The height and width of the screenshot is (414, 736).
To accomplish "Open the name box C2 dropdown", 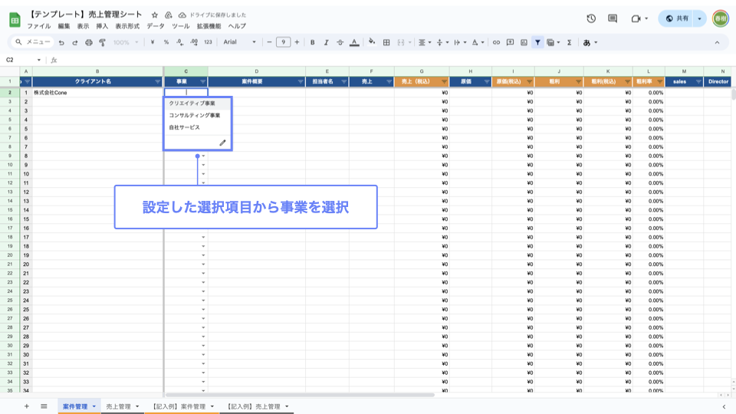I will click(x=39, y=60).
